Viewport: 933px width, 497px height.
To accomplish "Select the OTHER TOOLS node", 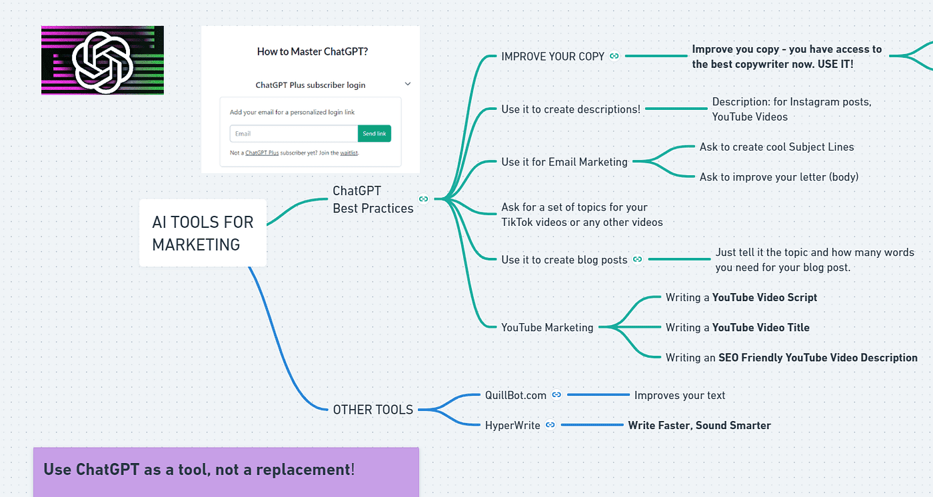I will click(373, 410).
